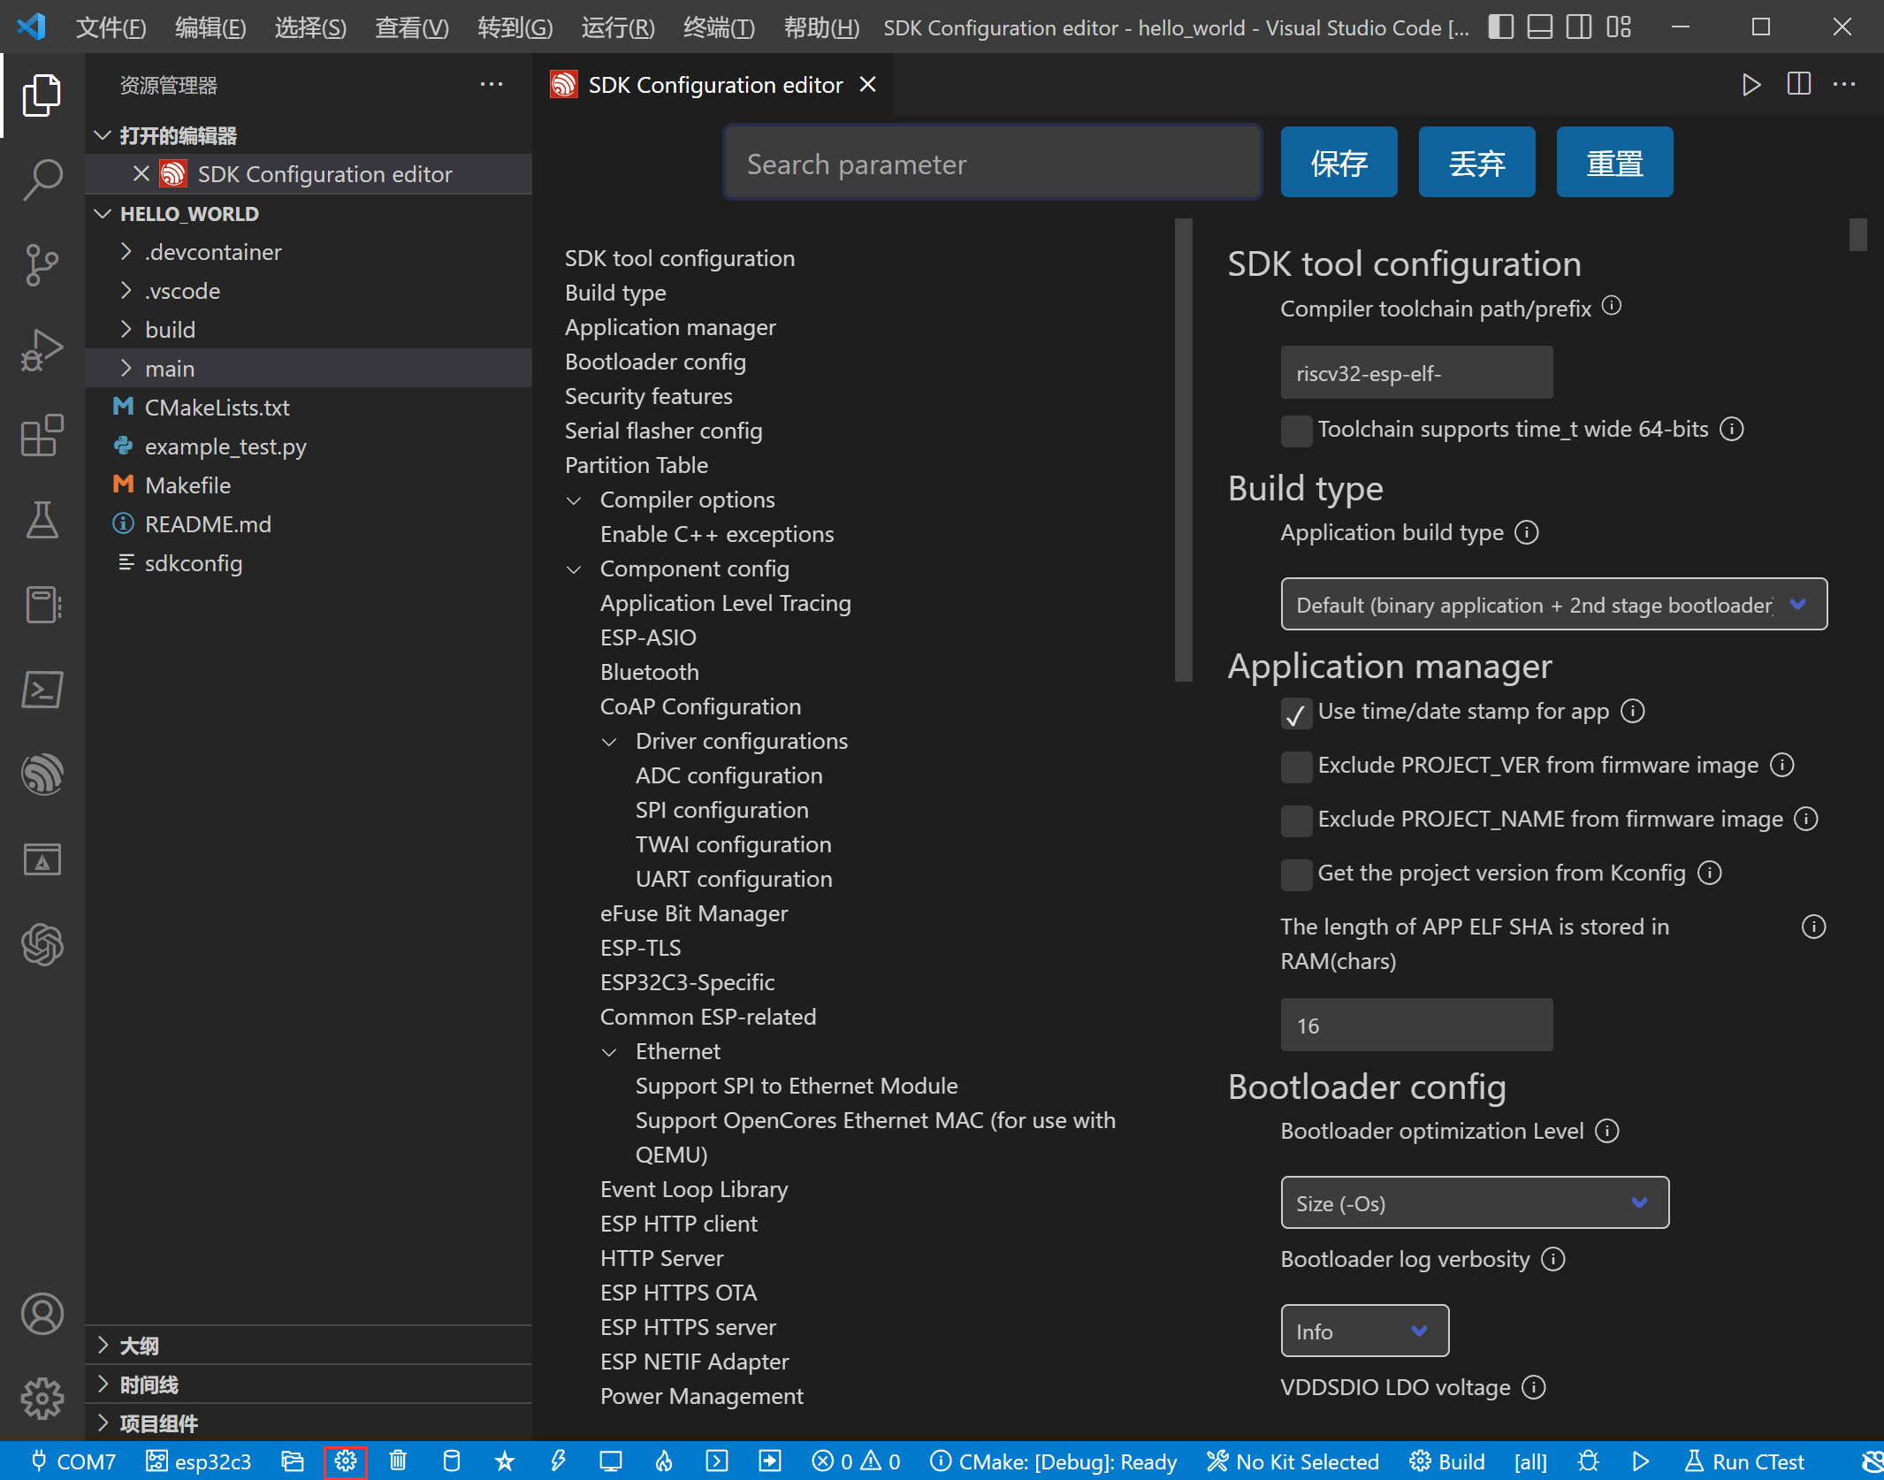Click the current project folder icon in status bar

tap(292, 1461)
